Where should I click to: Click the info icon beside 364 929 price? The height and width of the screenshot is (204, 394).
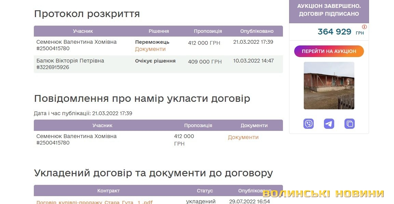(364, 27)
